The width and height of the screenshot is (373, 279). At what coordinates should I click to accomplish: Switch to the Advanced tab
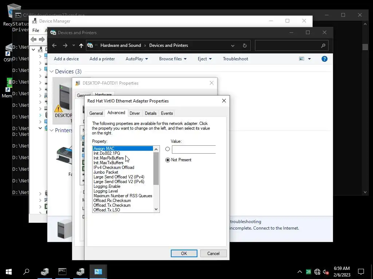click(116, 113)
